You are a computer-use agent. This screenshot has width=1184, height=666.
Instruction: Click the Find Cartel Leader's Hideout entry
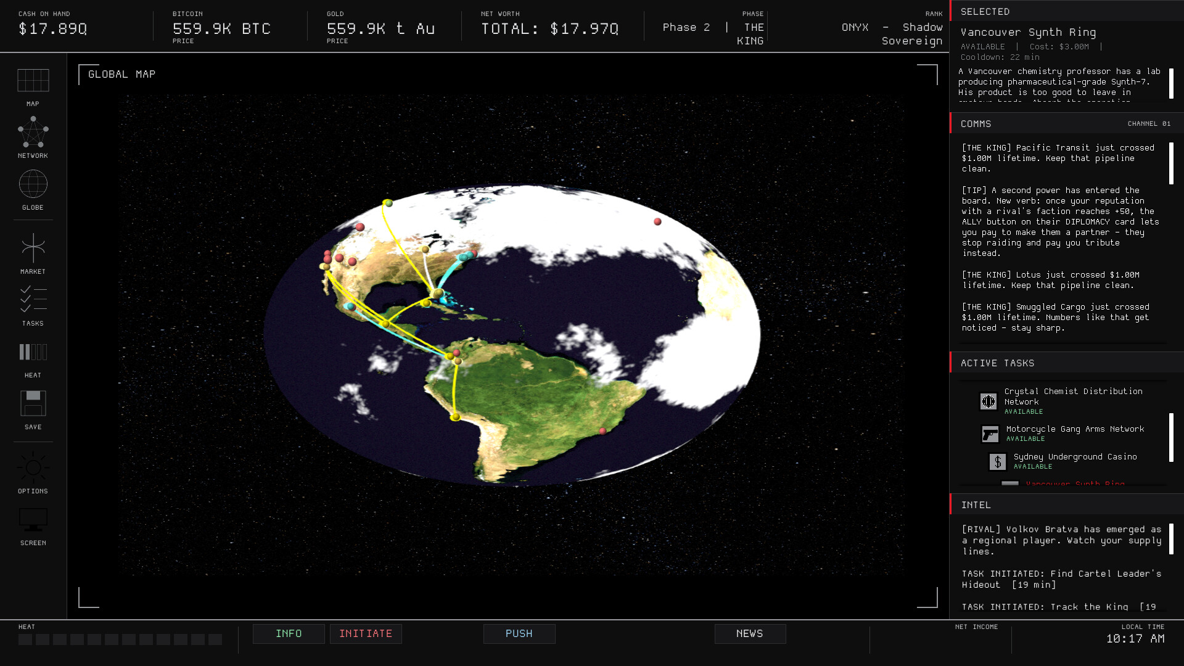(x=1061, y=579)
